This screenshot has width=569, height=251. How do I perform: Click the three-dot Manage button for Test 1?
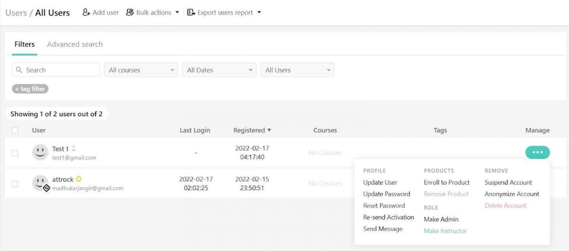click(x=537, y=152)
